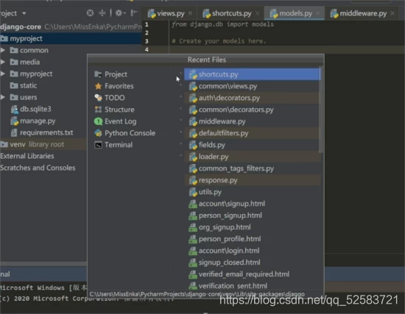Open common_tags_filters.py from Recent Files
The image size is (405, 314).
(x=252, y=168)
